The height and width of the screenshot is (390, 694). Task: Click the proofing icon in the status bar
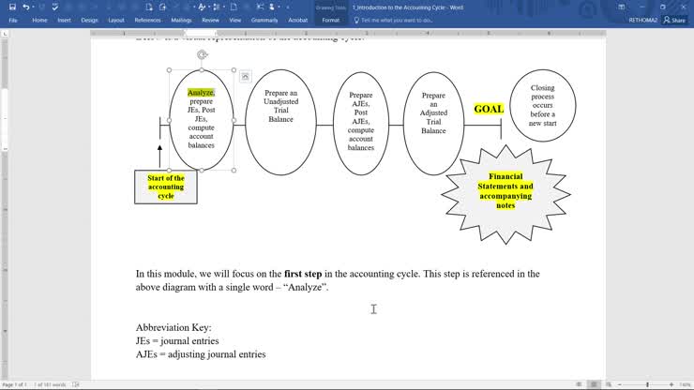[x=76, y=384]
